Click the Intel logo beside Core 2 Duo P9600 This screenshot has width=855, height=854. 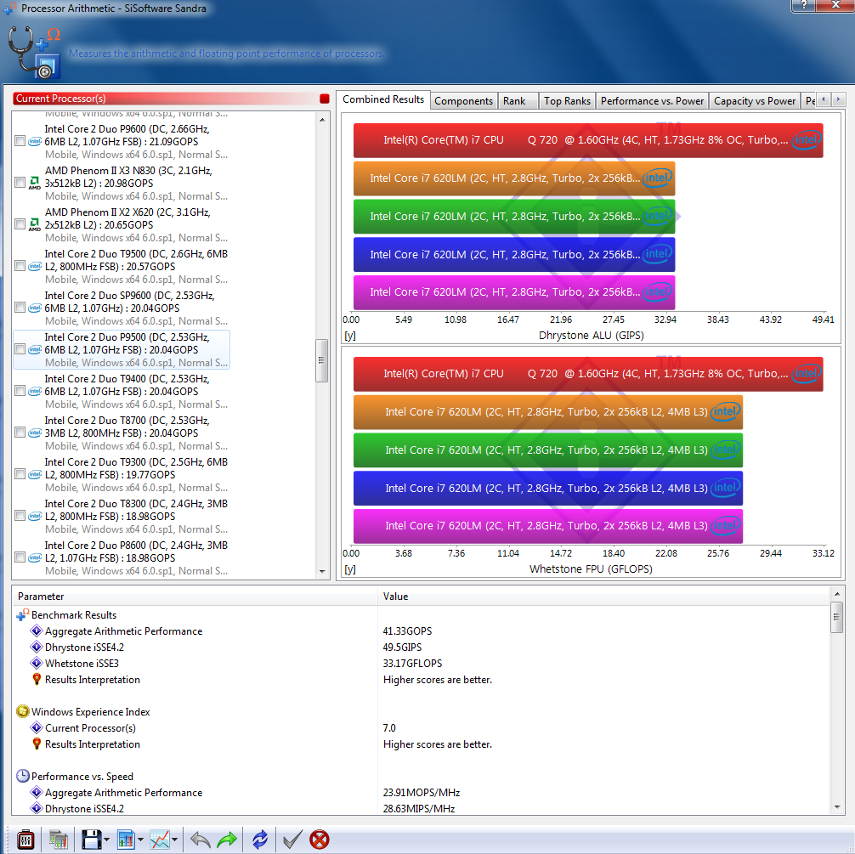point(34,141)
